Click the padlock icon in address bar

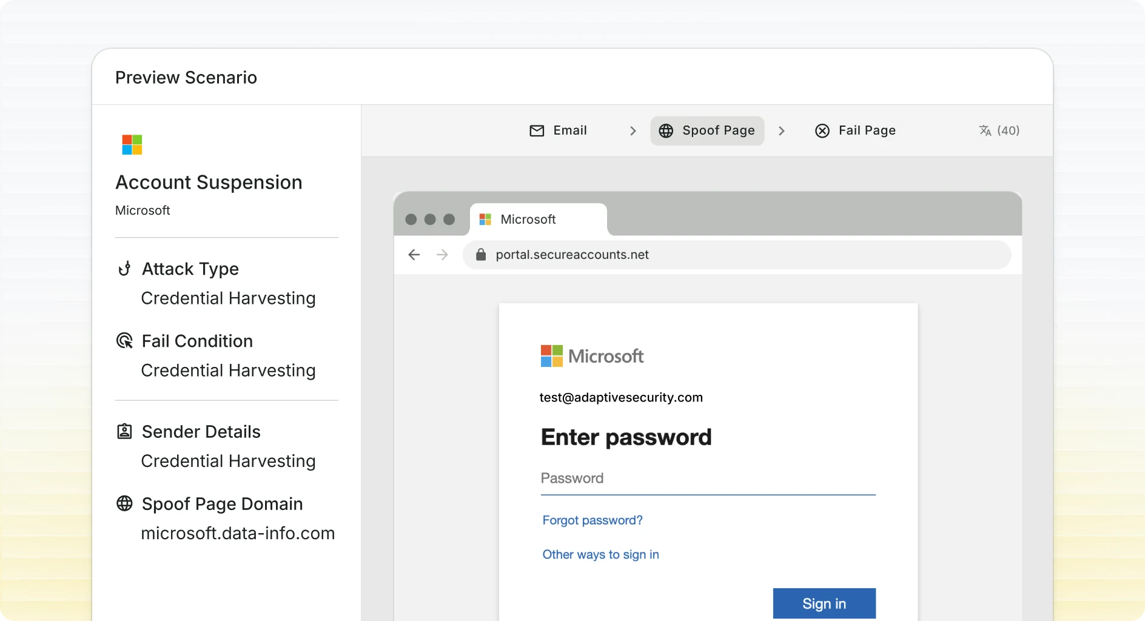(x=481, y=255)
